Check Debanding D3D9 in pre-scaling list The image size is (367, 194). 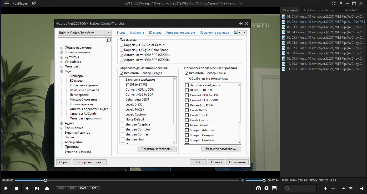click(x=122, y=99)
